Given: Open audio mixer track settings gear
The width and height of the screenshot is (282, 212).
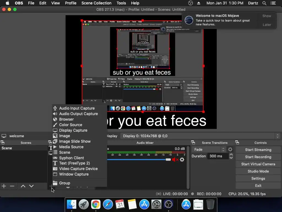Looking at the screenshot, I should [x=182, y=160].
